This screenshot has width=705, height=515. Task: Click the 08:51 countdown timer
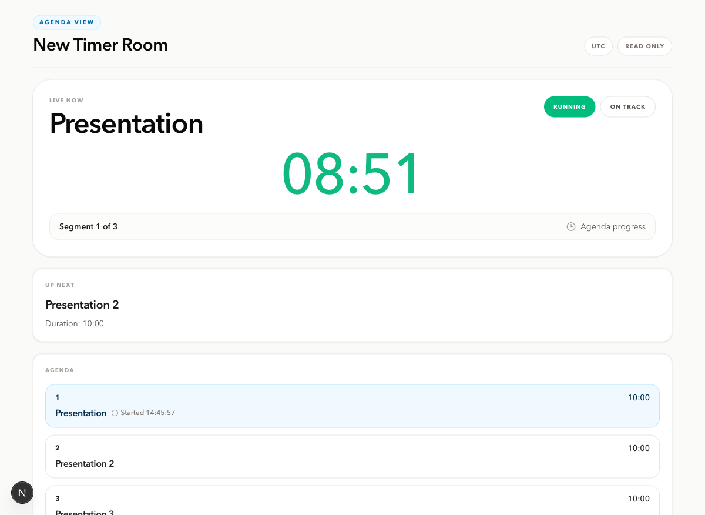[351, 175]
